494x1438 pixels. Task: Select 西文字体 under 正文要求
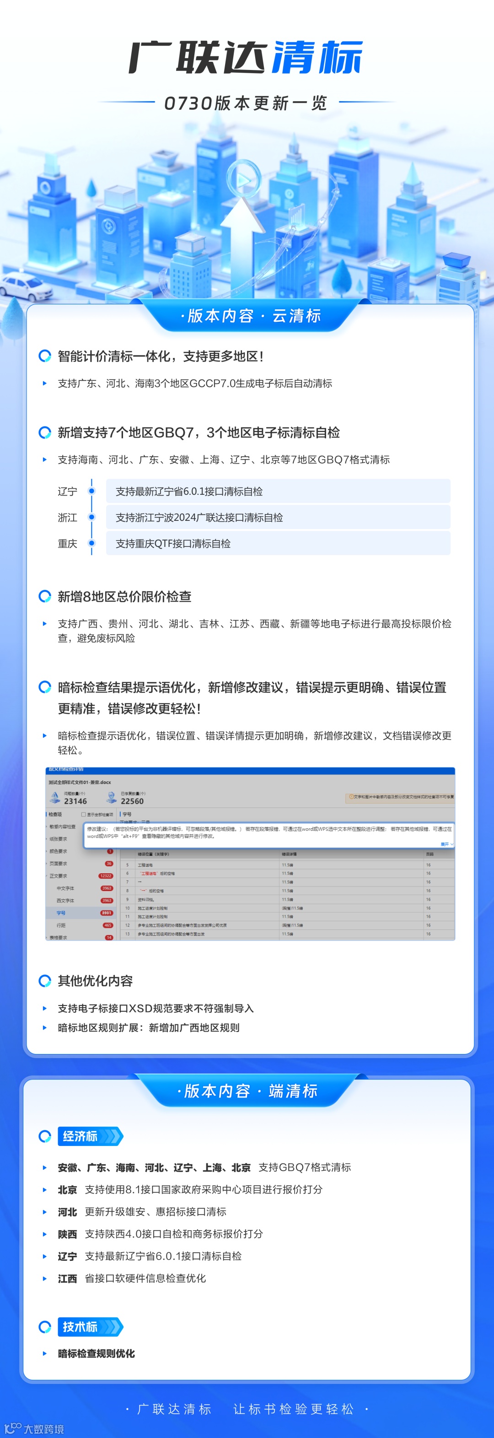(65, 900)
